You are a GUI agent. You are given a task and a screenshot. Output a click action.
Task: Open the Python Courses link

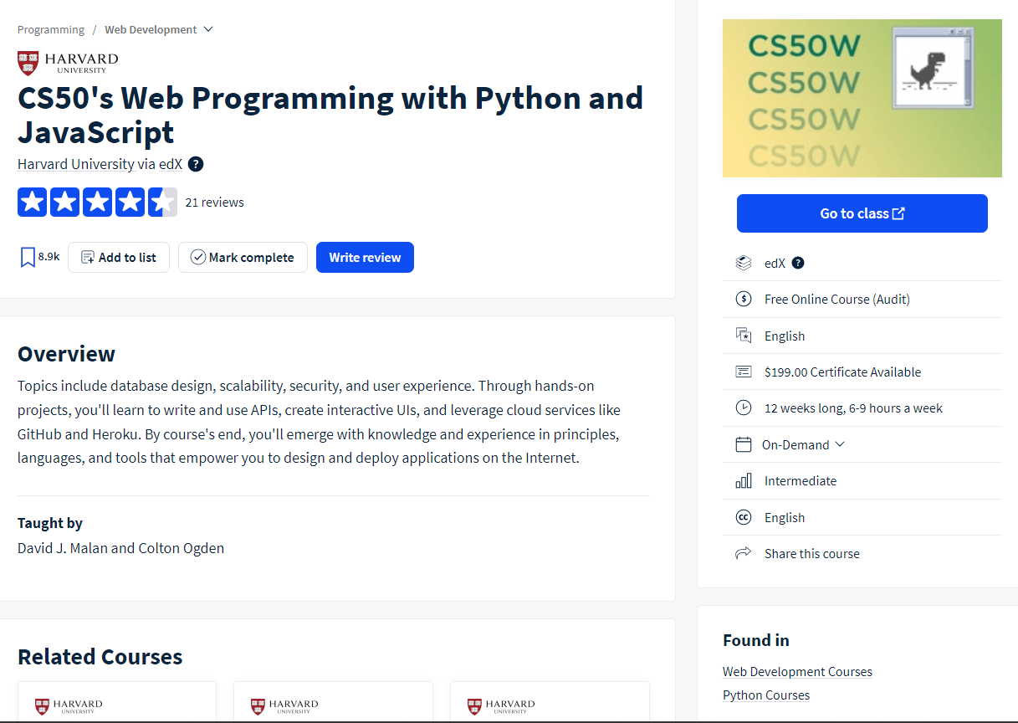coord(766,695)
